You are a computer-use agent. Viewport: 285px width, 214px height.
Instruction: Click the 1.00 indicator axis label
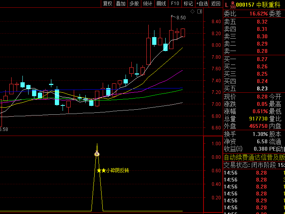click(x=216, y=144)
